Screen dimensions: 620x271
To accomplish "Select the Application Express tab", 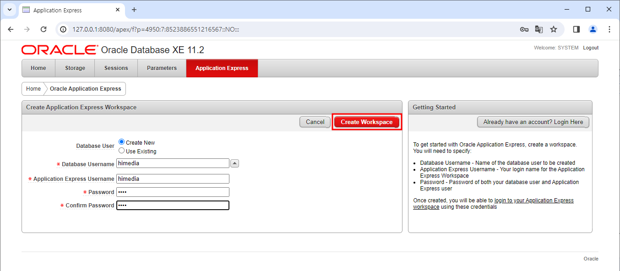I will pos(222,68).
